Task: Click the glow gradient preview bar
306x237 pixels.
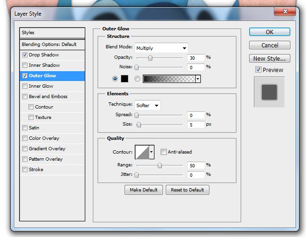Action: [169, 79]
